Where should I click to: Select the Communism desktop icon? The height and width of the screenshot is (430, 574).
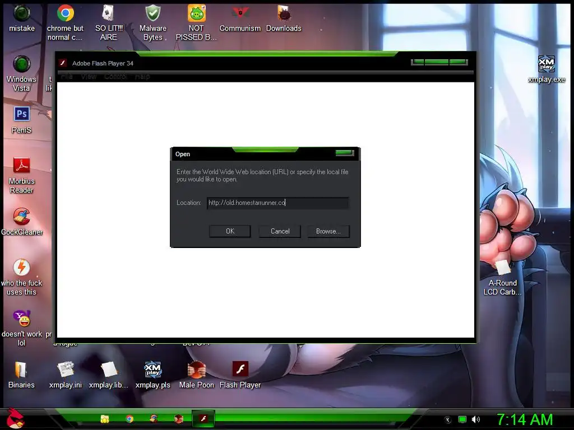(240, 18)
